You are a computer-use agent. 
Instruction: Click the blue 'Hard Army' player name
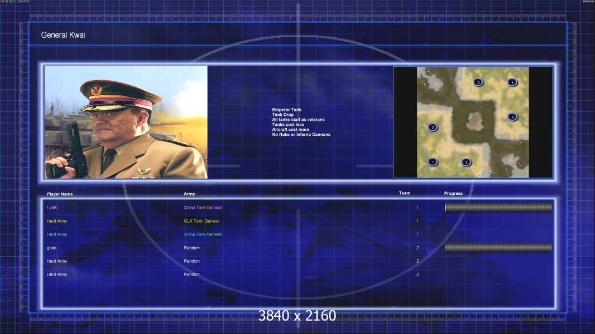[x=57, y=234]
